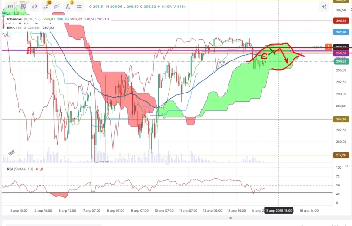This screenshot has width=352, height=226.
Task: Click the logo watermark at chart bottom-left
Action: pyautogui.click(x=12, y=152)
